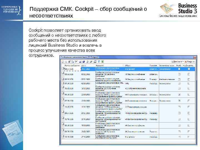Click the toolbar icon left of the column settings icon
Screen dimensions: 200x150
tap(91, 62)
